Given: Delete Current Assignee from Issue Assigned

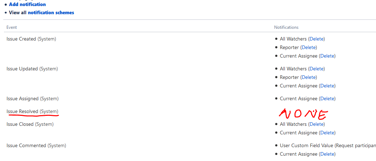Looking at the screenshot, I should [x=327, y=98].
